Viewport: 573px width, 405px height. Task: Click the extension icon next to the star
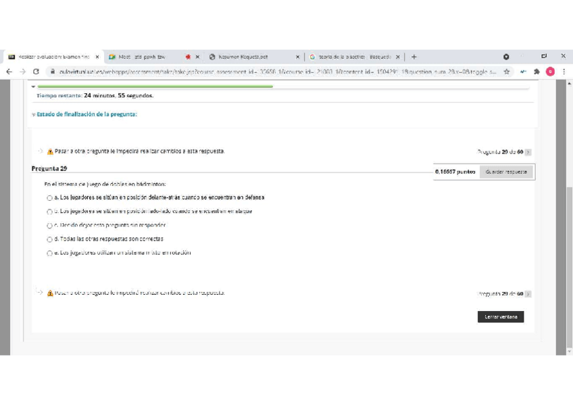point(523,72)
